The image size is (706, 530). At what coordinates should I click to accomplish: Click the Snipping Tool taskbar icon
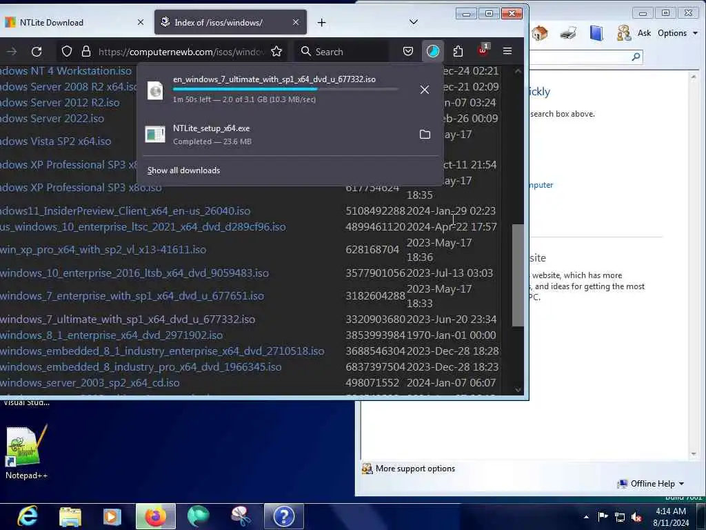pyautogui.click(x=241, y=516)
